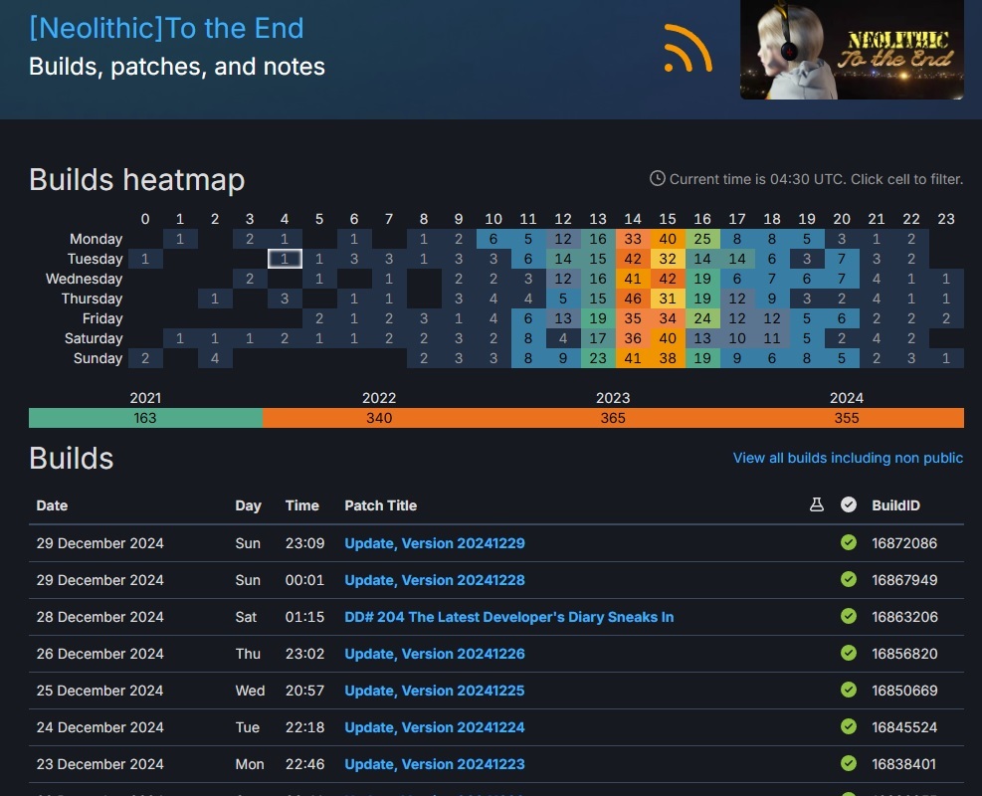Click the Neolithic To the End banner image

pyautogui.click(x=852, y=49)
